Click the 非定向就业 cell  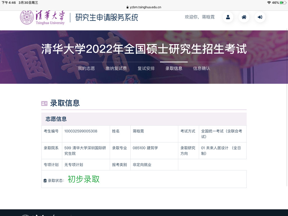click(154, 165)
